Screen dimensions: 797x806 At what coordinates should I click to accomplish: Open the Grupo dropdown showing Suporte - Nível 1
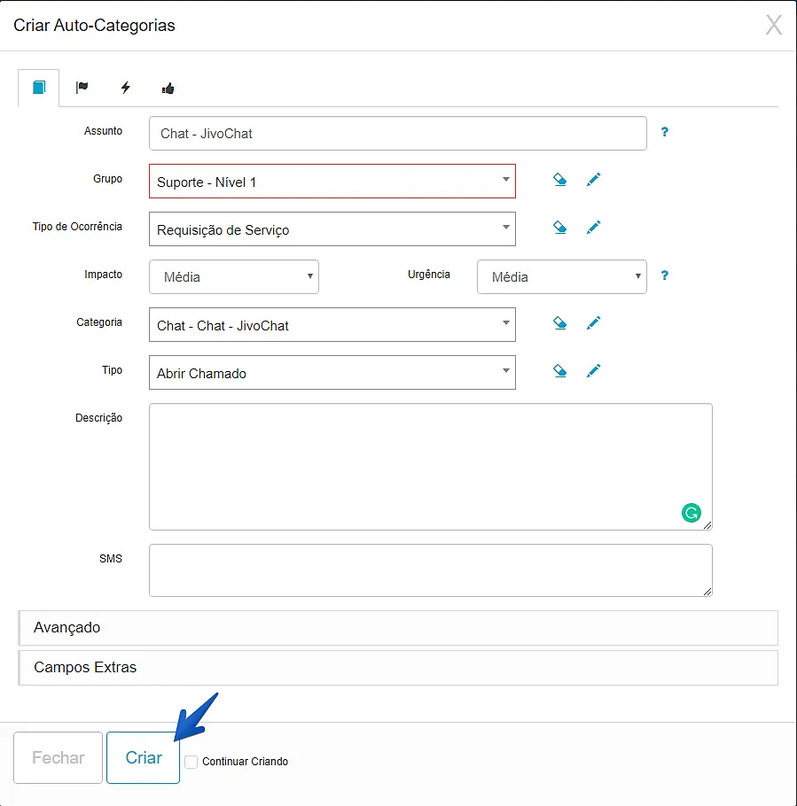tap(332, 182)
